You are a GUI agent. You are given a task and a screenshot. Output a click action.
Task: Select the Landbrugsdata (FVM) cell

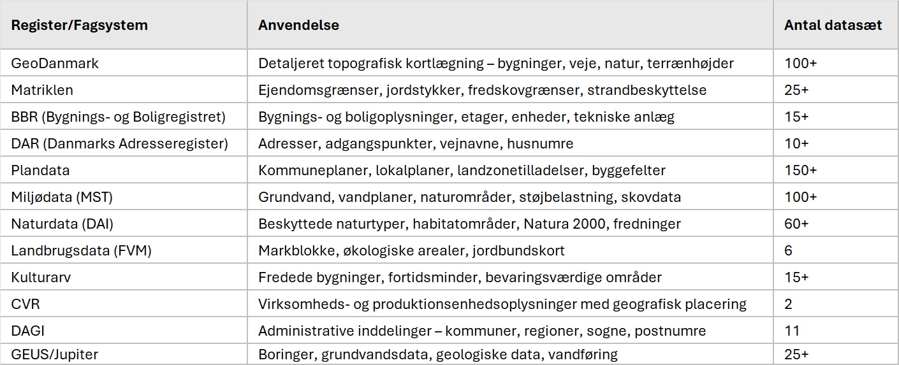pos(81,251)
